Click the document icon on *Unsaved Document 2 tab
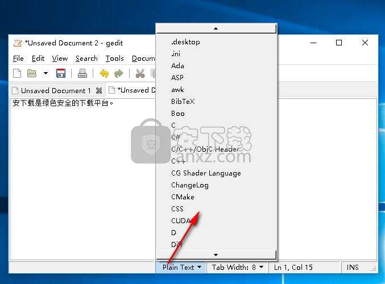 pos(111,90)
